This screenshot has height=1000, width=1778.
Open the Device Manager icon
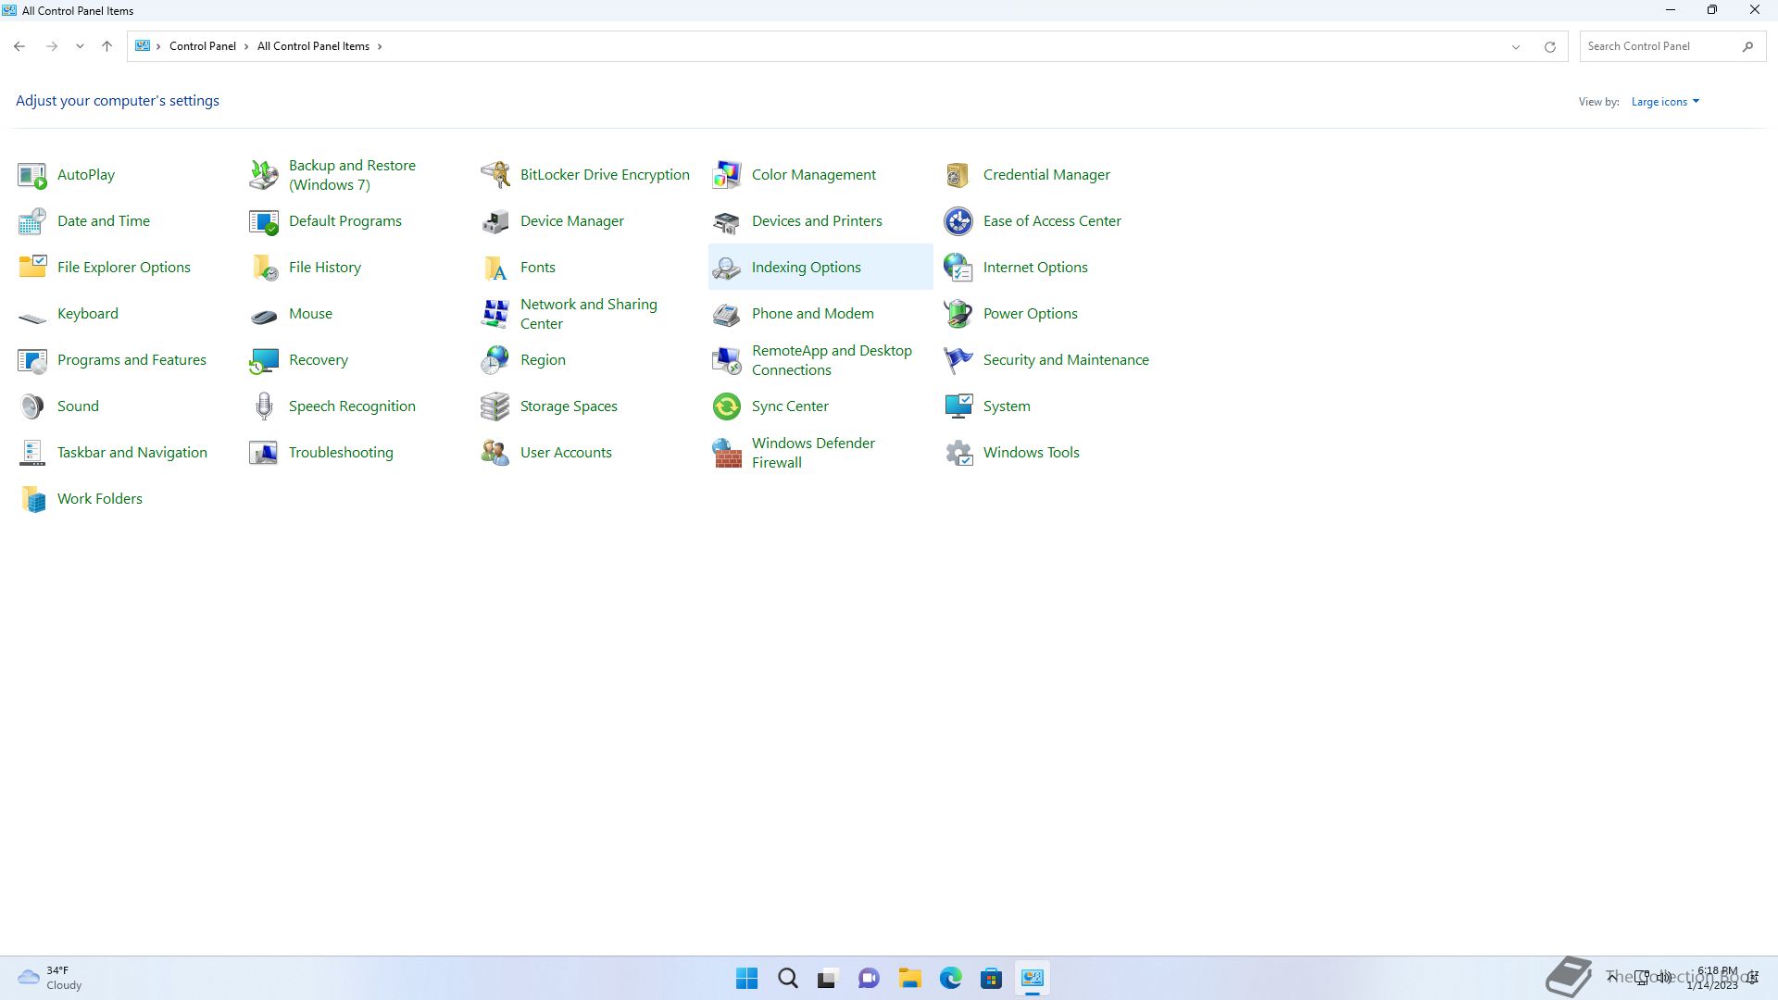495,221
